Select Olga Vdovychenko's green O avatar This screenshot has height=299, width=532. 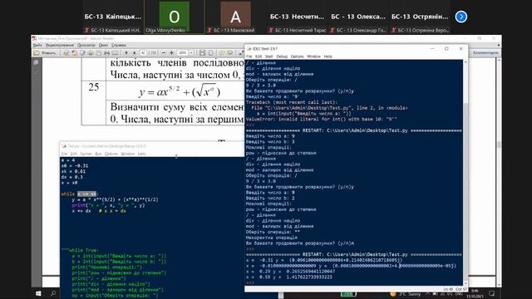pyautogui.click(x=174, y=16)
